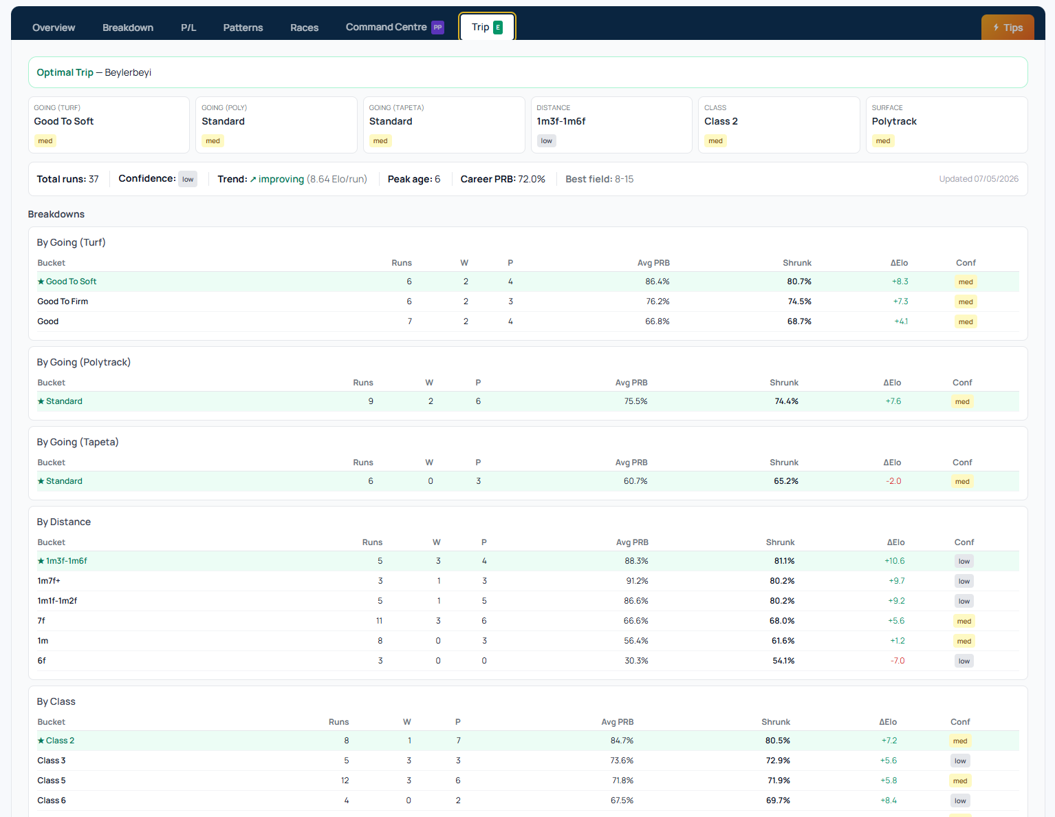The image size is (1055, 817).
Task: Click Avg PRB header in By Going (Turf)
Action: click(653, 263)
